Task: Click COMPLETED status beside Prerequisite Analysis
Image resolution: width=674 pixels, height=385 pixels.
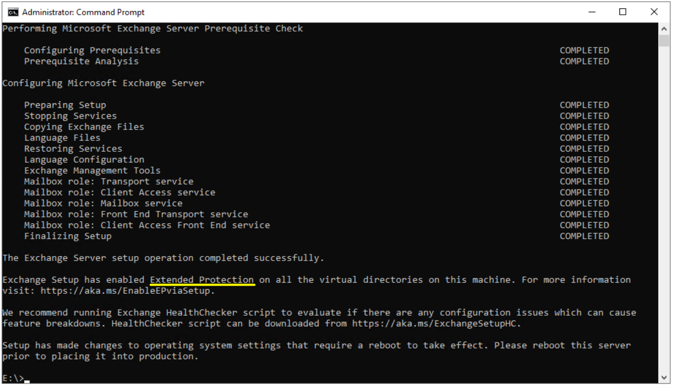Action: (584, 61)
